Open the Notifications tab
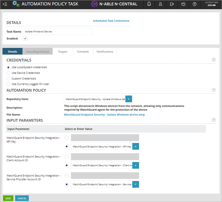The image size is (222, 202). (105, 51)
